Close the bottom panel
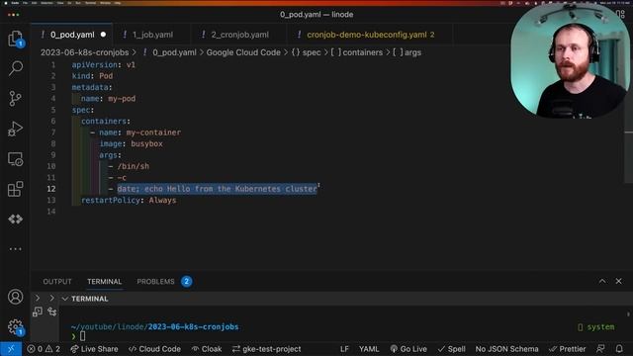The width and height of the screenshot is (633, 356). [x=618, y=281]
